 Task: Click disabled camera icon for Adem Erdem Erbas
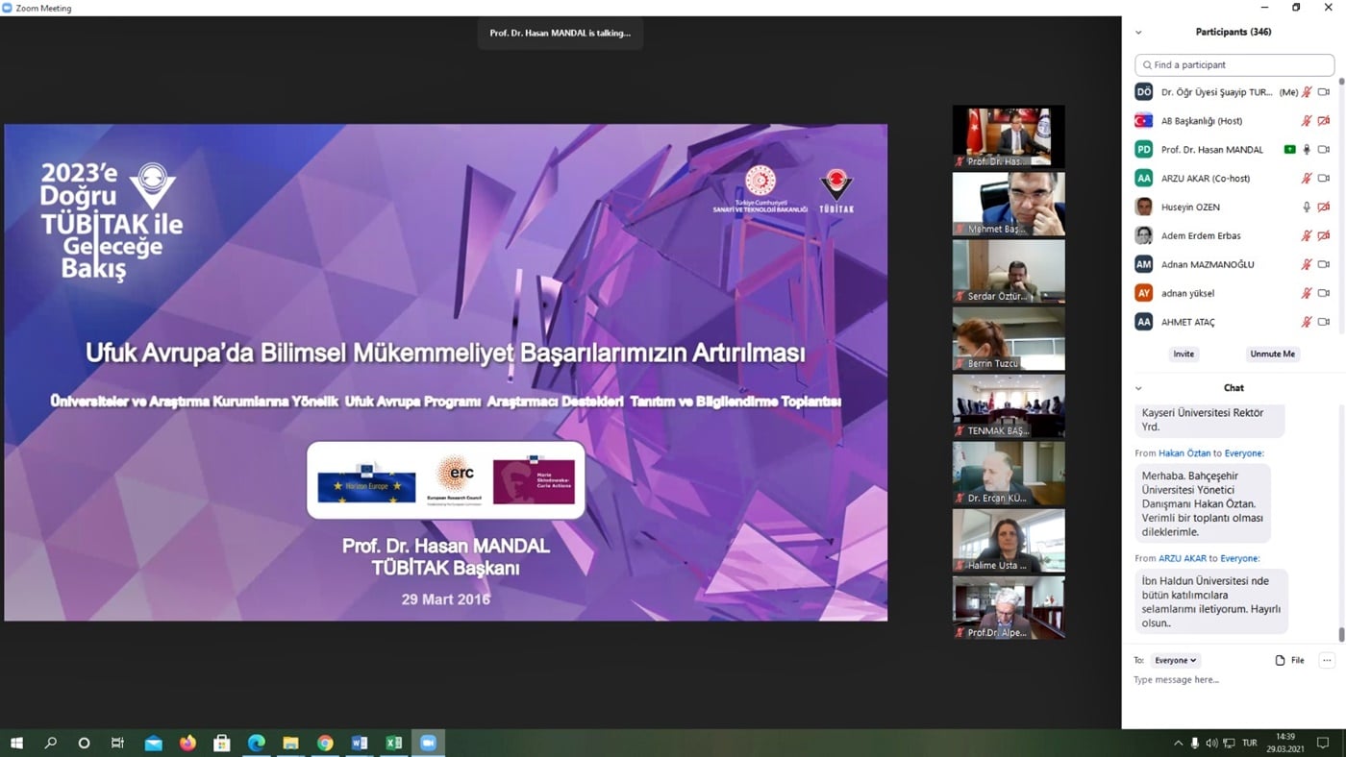click(x=1324, y=236)
